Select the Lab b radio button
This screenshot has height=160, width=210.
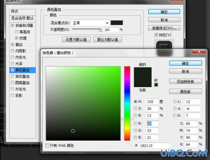click(175, 115)
